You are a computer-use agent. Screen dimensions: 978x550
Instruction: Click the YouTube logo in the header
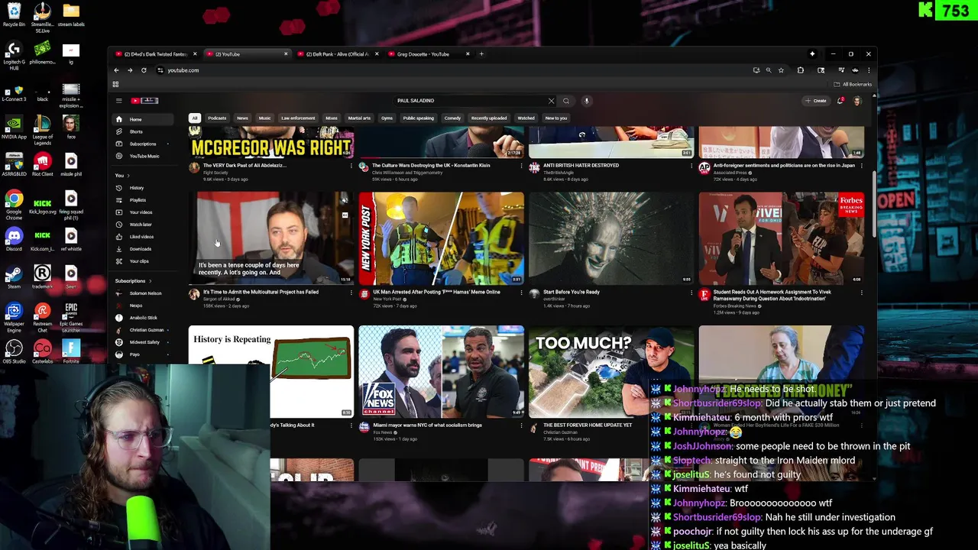144,101
